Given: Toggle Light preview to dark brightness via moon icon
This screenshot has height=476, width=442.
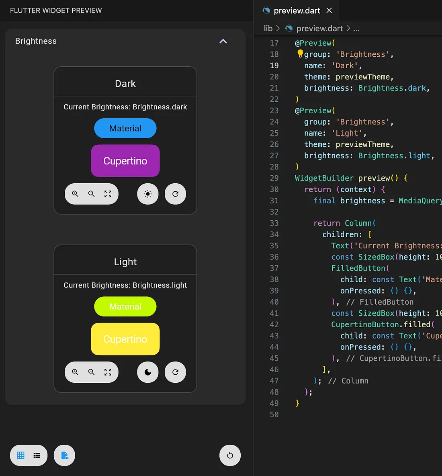Looking at the screenshot, I should click(147, 372).
